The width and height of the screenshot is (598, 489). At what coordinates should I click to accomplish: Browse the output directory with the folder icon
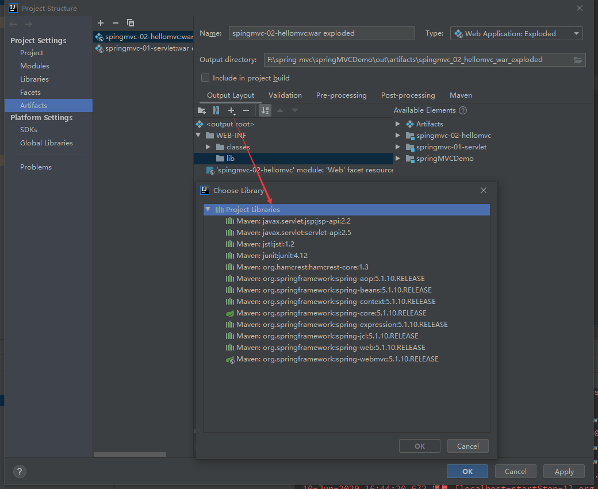[x=578, y=60]
